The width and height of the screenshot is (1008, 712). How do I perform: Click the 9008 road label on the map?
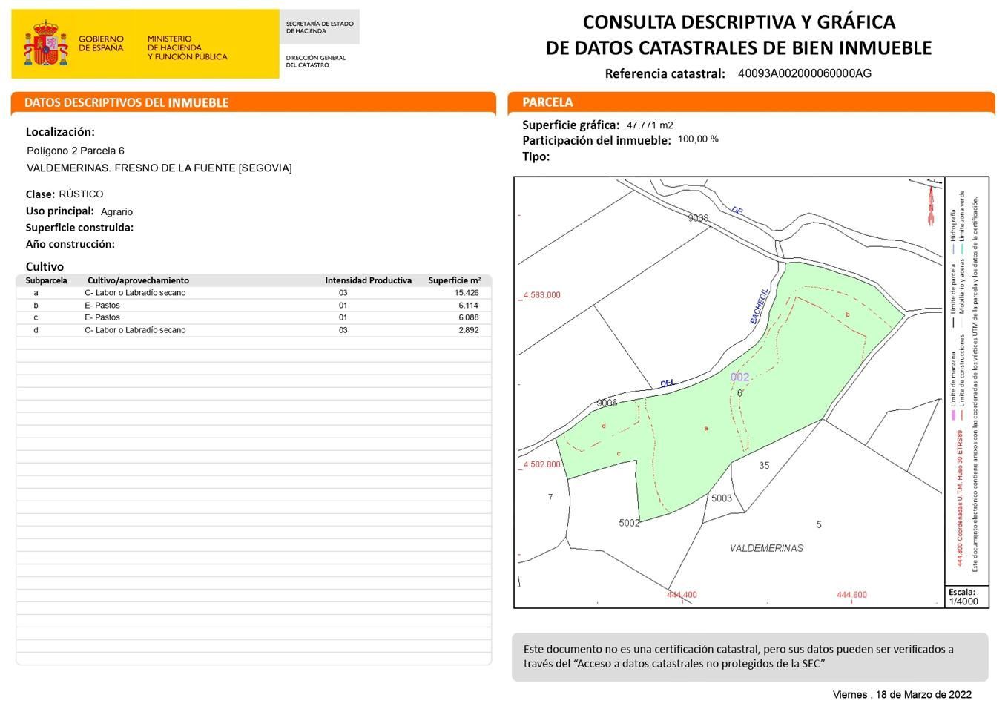pos(698,218)
